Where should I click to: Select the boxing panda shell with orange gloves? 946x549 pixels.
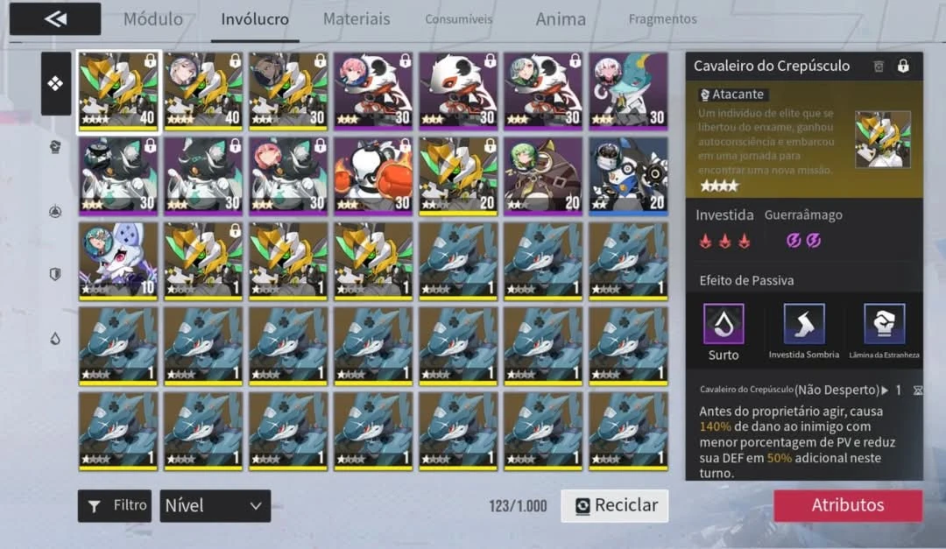point(373,176)
